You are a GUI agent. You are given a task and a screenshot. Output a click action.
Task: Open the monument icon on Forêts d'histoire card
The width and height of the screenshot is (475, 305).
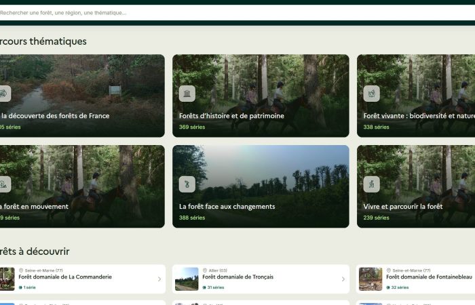pyautogui.click(x=187, y=94)
